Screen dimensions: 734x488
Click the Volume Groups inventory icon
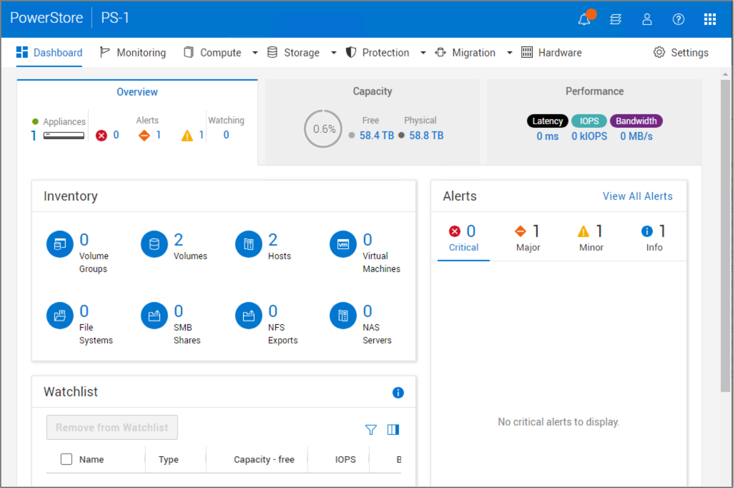pos(60,244)
